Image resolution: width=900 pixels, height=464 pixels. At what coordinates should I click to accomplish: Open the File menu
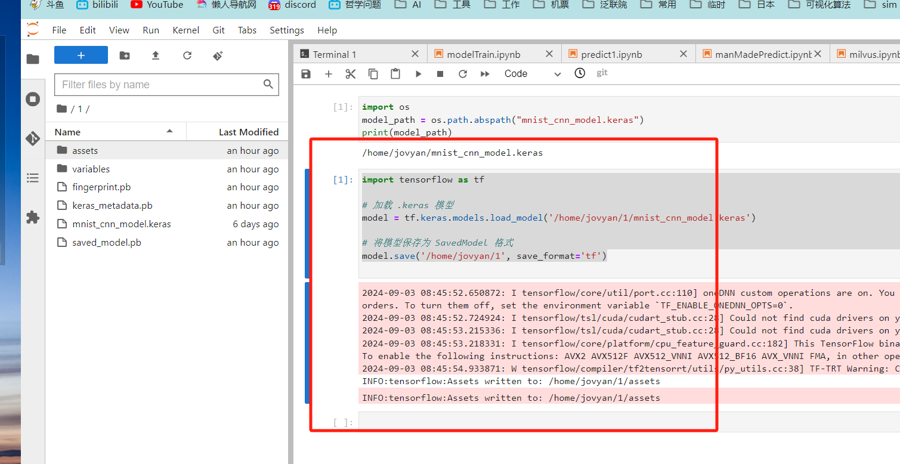point(59,30)
